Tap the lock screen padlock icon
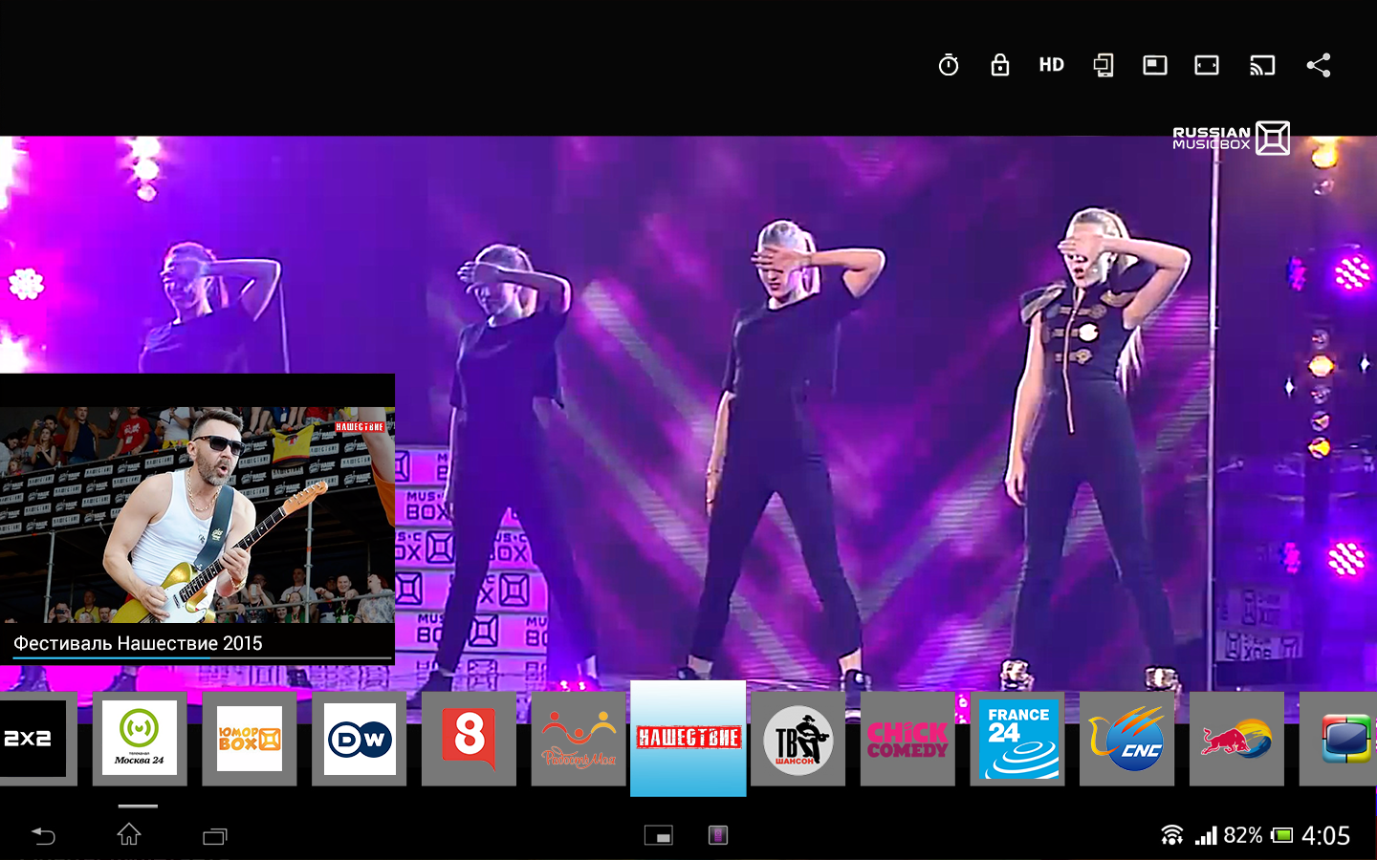Image resolution: width=1377 pixels, height=860 pixels. click(x=1000, y=65)
